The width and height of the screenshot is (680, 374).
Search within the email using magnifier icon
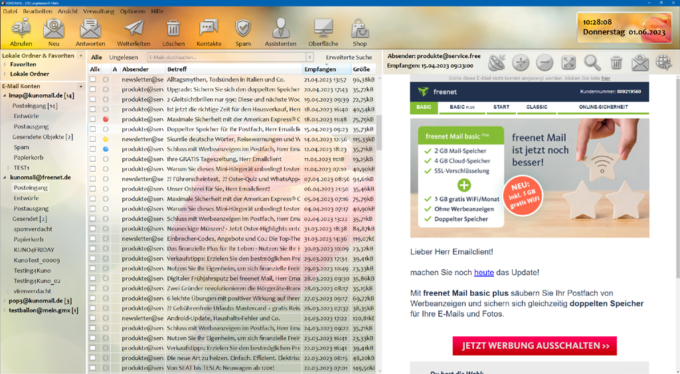(592, 63)
